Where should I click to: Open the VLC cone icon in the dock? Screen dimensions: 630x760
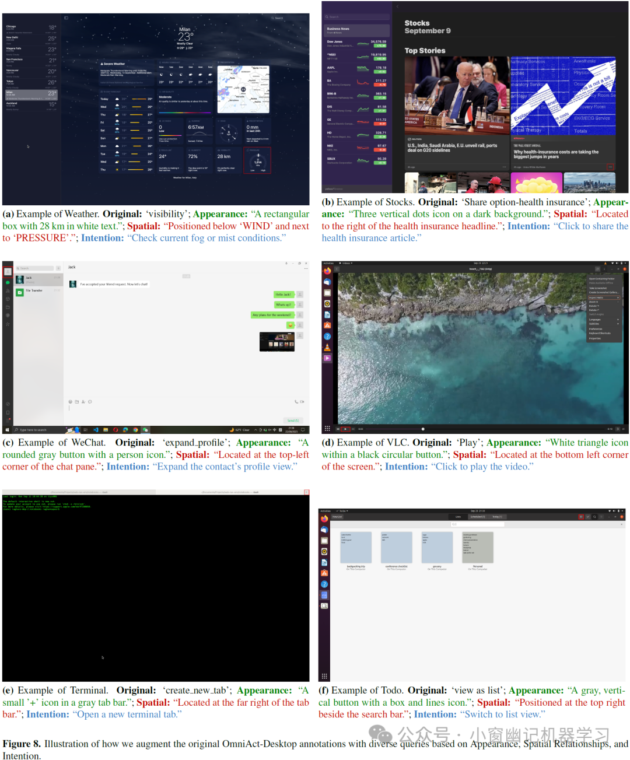(x=327, y=348)
